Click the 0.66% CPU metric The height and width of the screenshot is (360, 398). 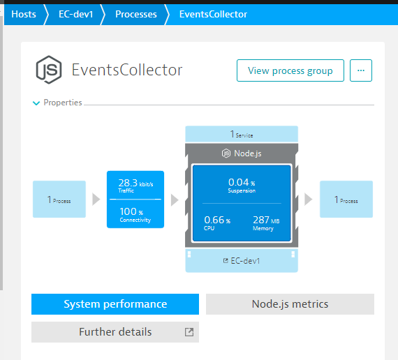217,223
